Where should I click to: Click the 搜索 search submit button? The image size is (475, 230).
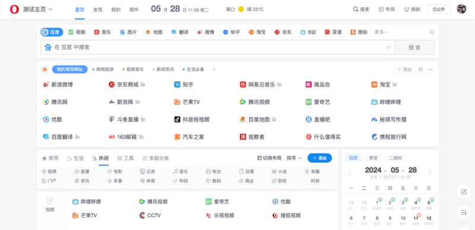click(x=414, y=48)
